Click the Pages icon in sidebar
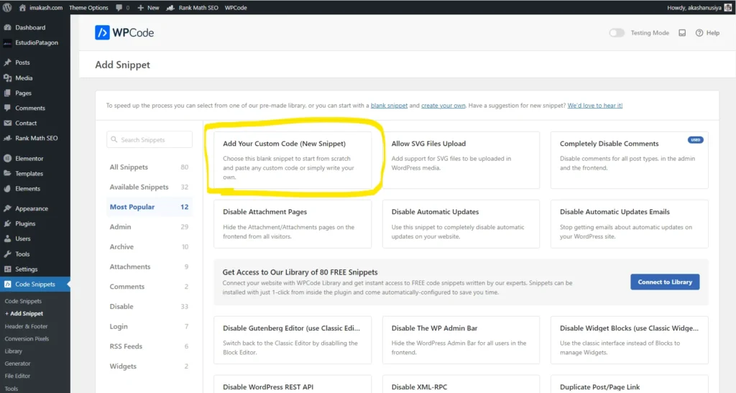 pos(7,93)
